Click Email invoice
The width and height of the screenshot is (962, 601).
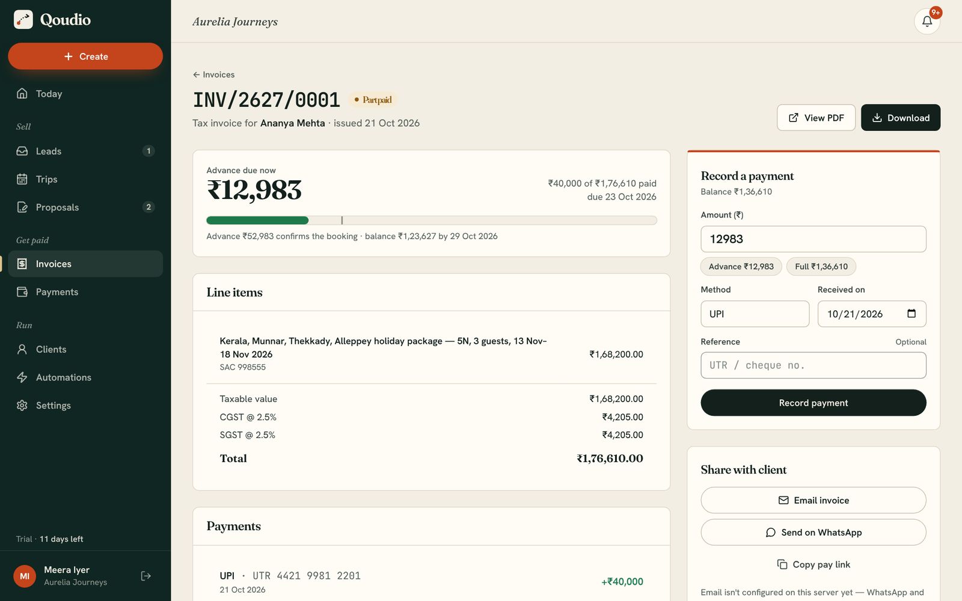(813, 500)
